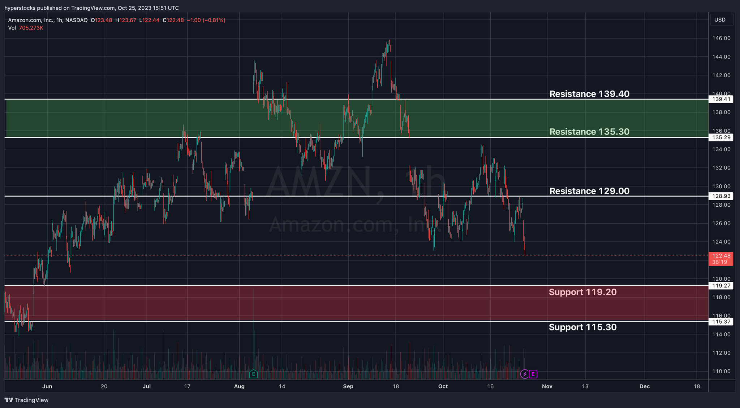Click the Nov label on time axis
Image resolution: width=740 pixels, height=408 pixels.
pos(547,386)
